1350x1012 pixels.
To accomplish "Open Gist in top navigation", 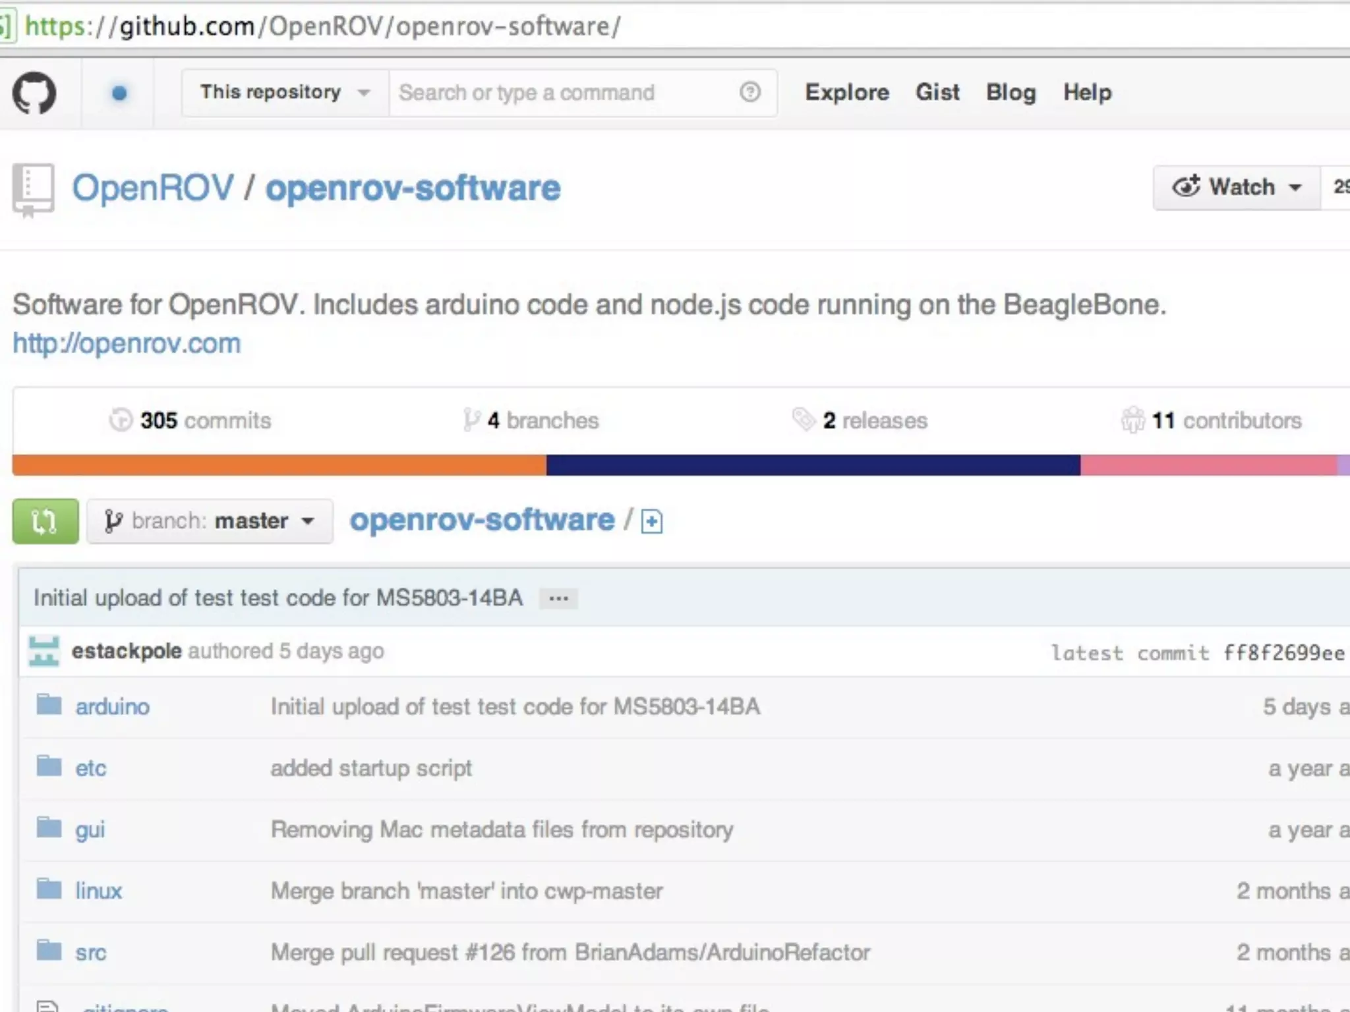I will click(937, 92).
